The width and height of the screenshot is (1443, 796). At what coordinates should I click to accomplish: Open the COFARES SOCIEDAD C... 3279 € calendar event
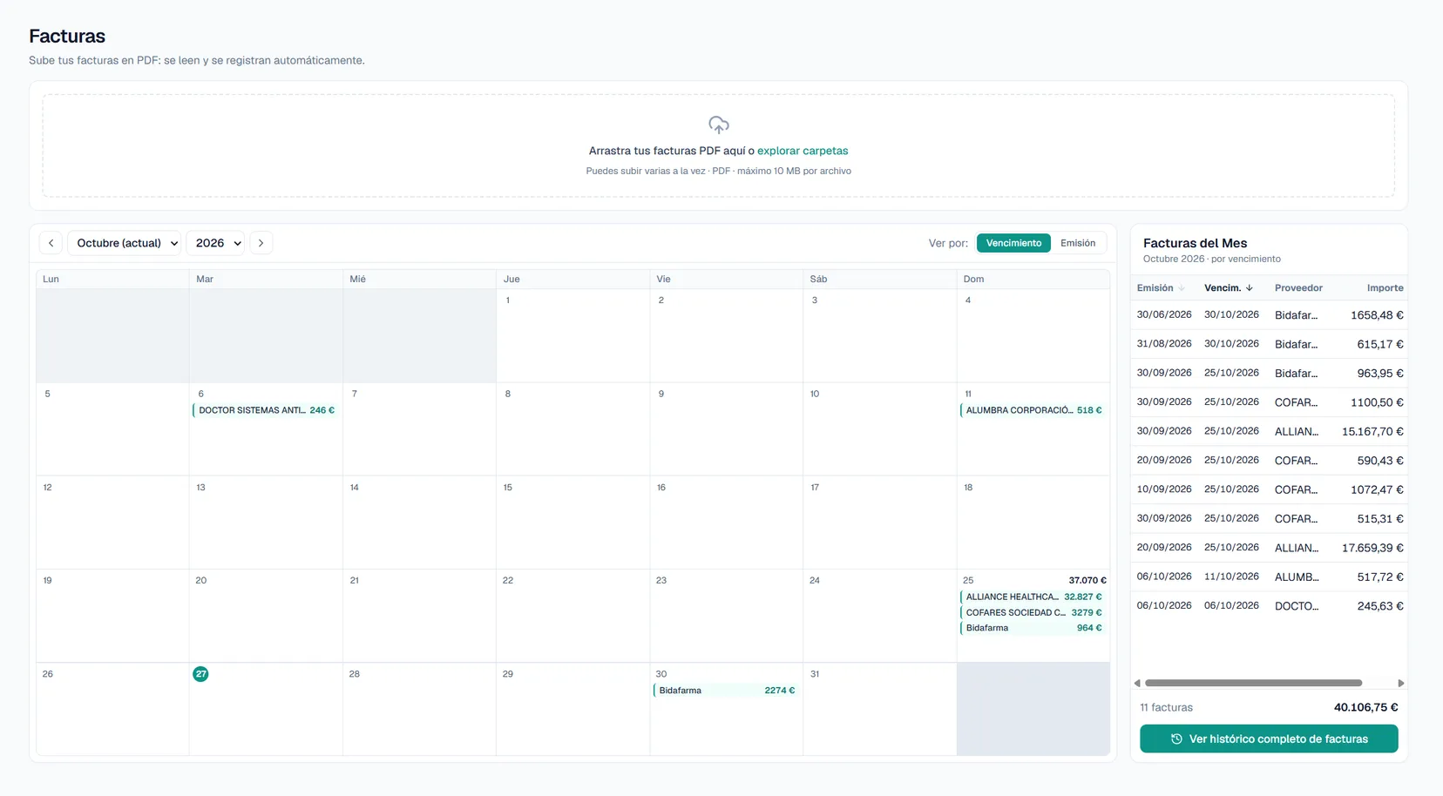tap(1033, 612)
